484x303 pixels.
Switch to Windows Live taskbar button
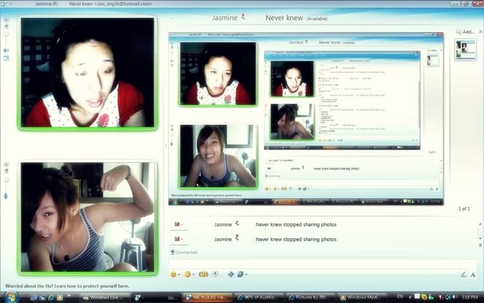point(104,297)
